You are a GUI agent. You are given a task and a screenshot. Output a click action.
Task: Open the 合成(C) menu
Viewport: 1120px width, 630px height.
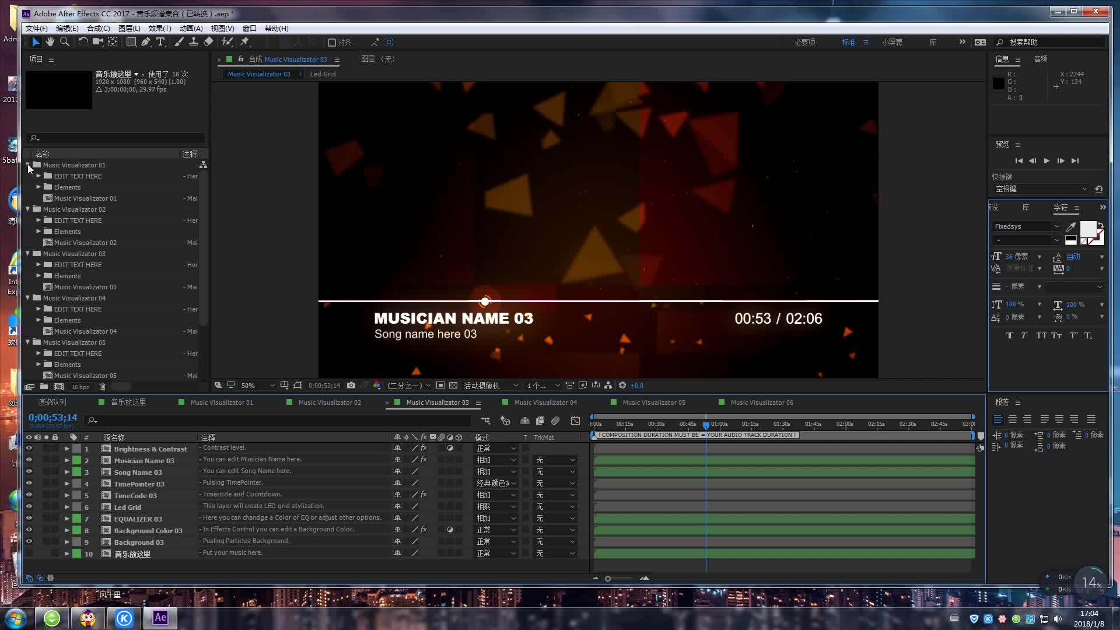click(x=98, y=28)
